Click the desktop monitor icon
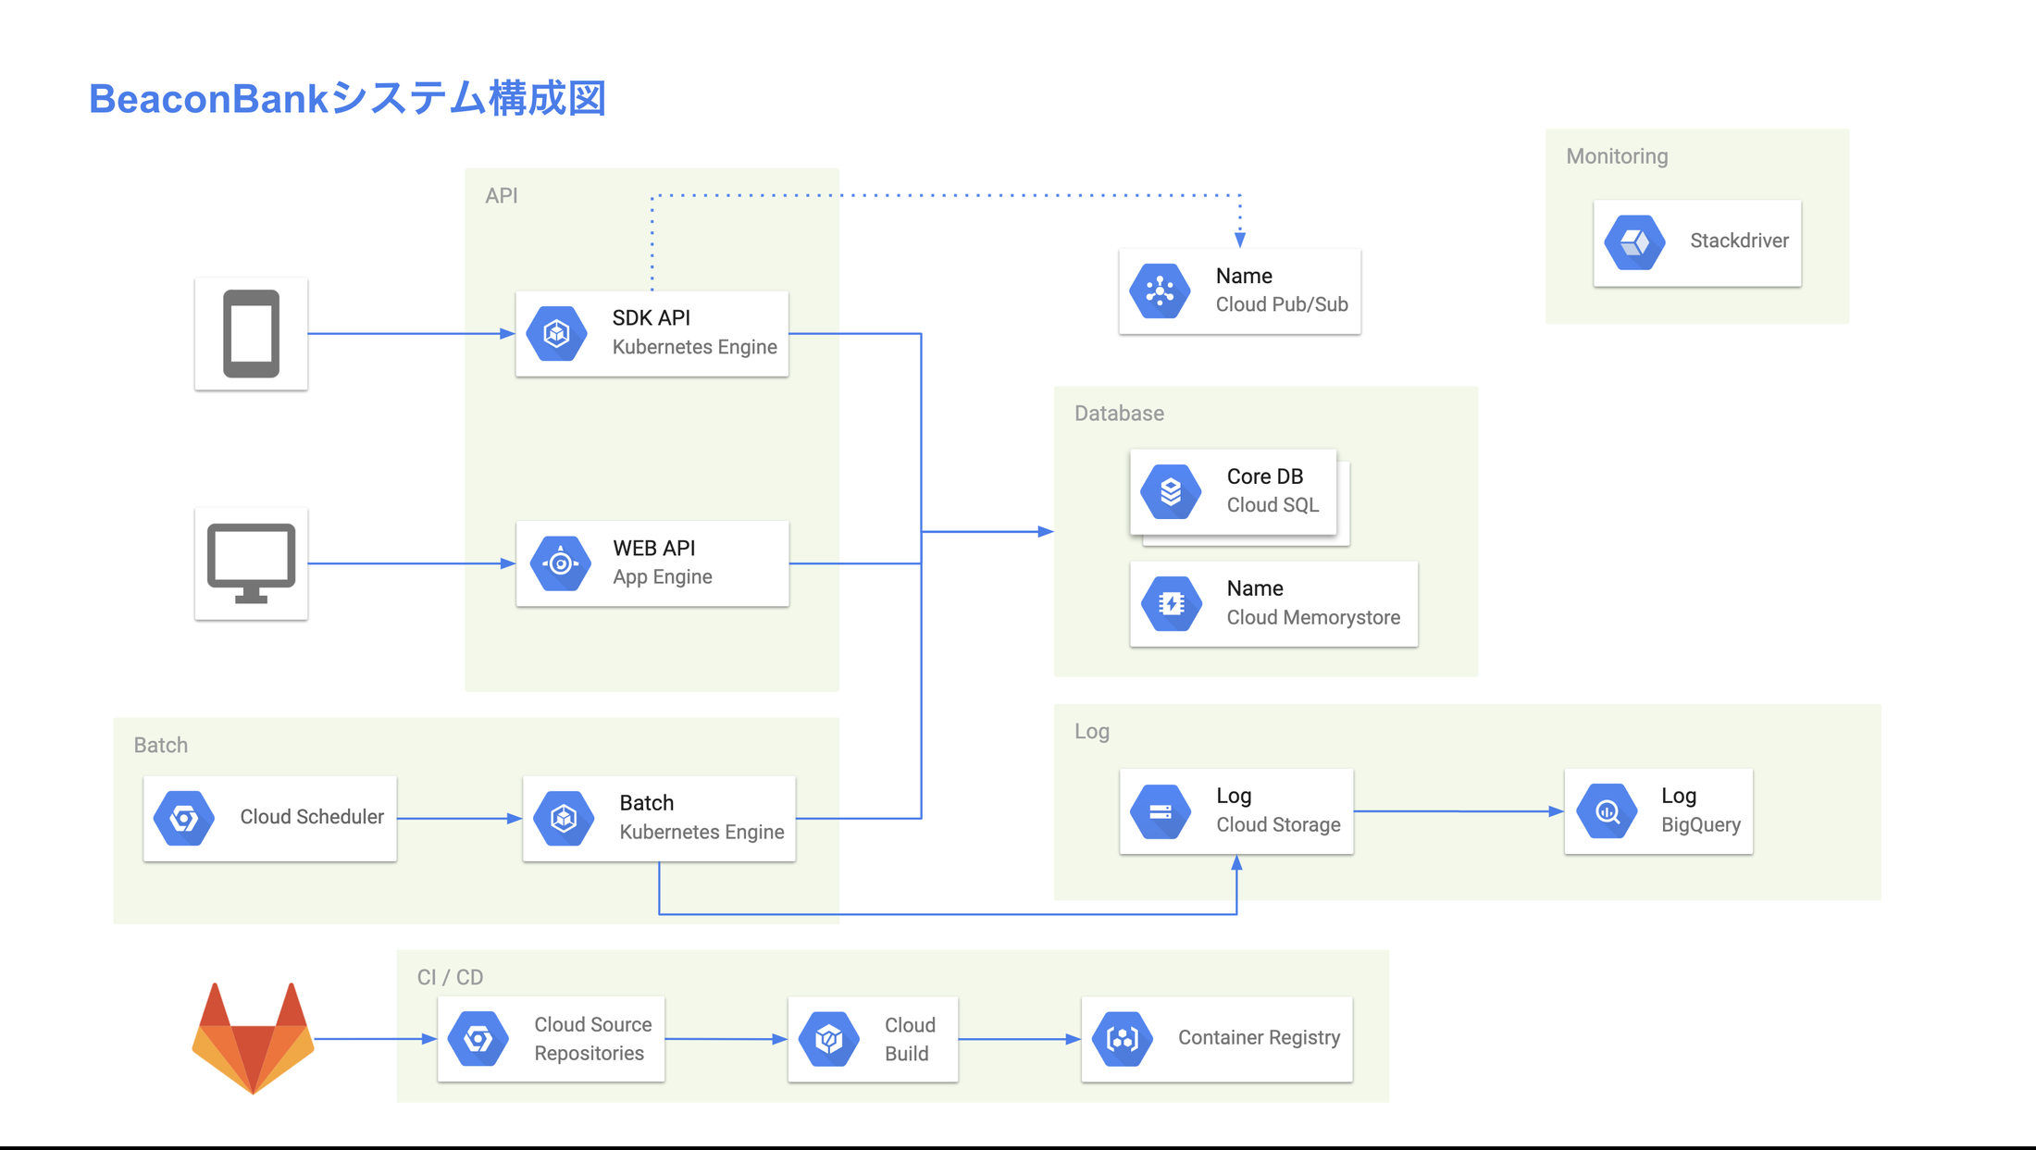 251,563
